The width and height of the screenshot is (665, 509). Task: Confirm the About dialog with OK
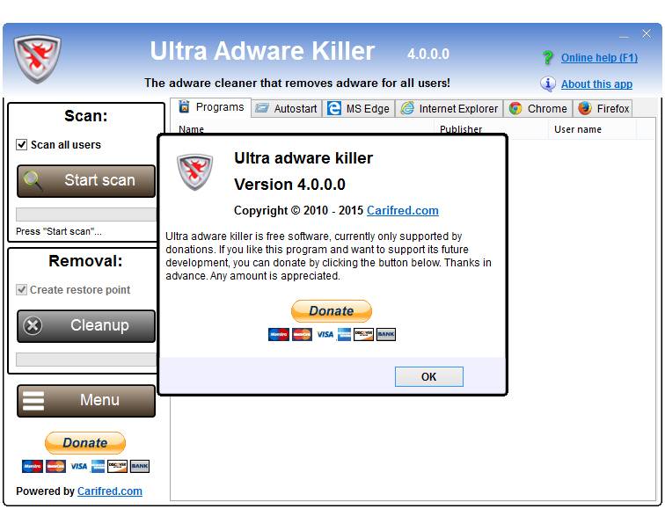(428, 377)
